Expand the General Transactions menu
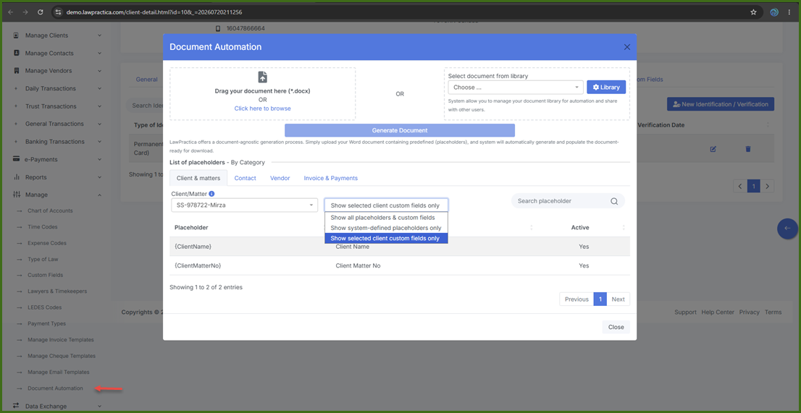Viewport: 801px width, 413px height. click(x=100, y=124)
